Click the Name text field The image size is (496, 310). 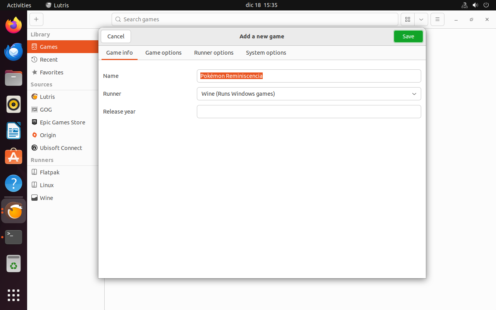pyautogui.click(x=309, y=76)
